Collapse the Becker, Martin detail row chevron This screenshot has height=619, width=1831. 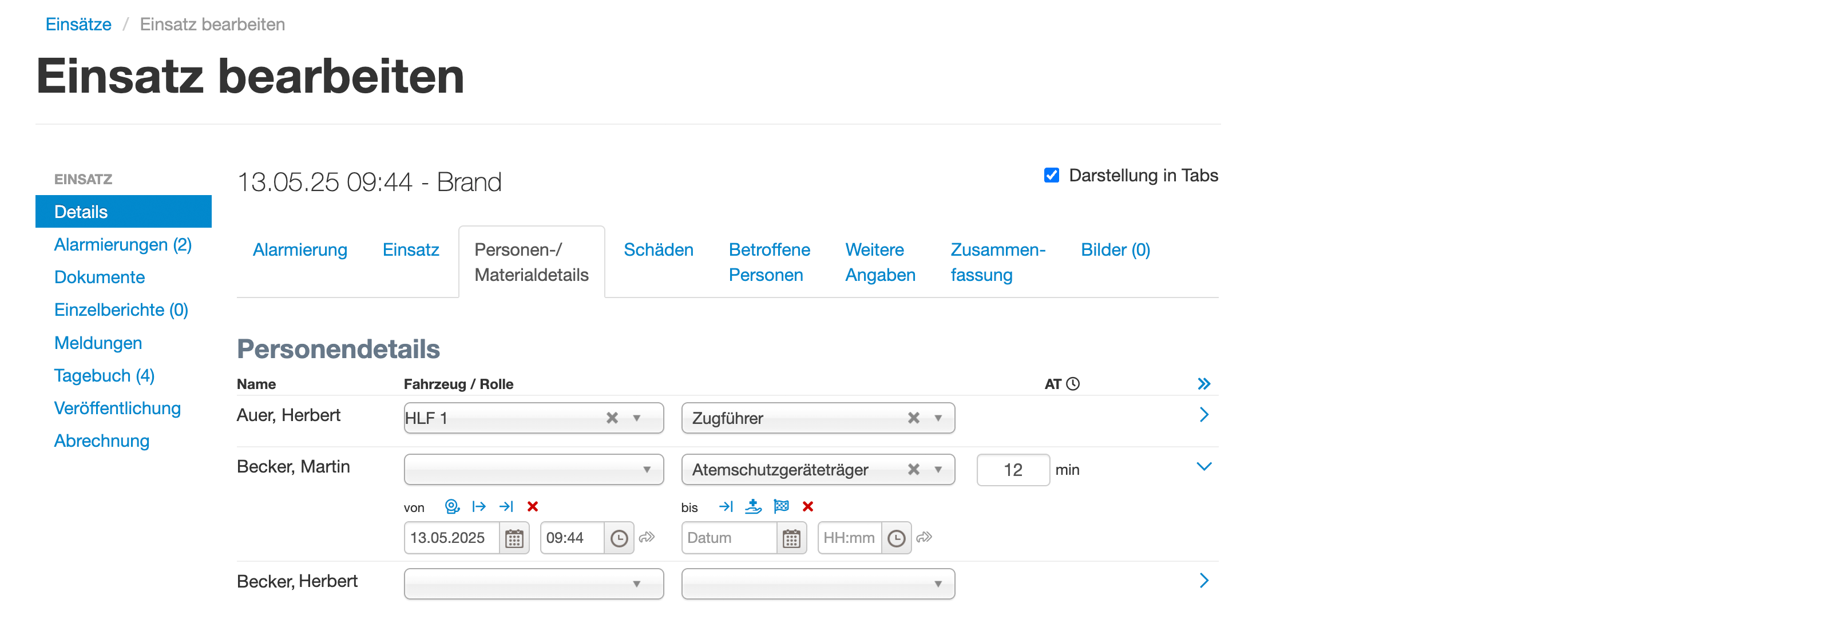point(1203,466)
